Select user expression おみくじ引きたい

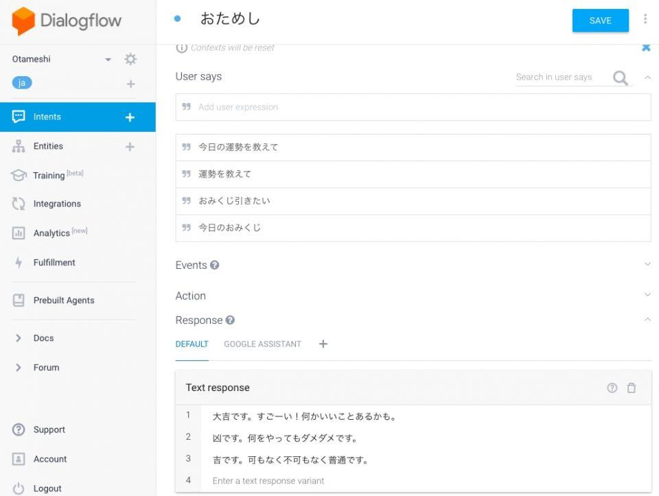[413, 201]
